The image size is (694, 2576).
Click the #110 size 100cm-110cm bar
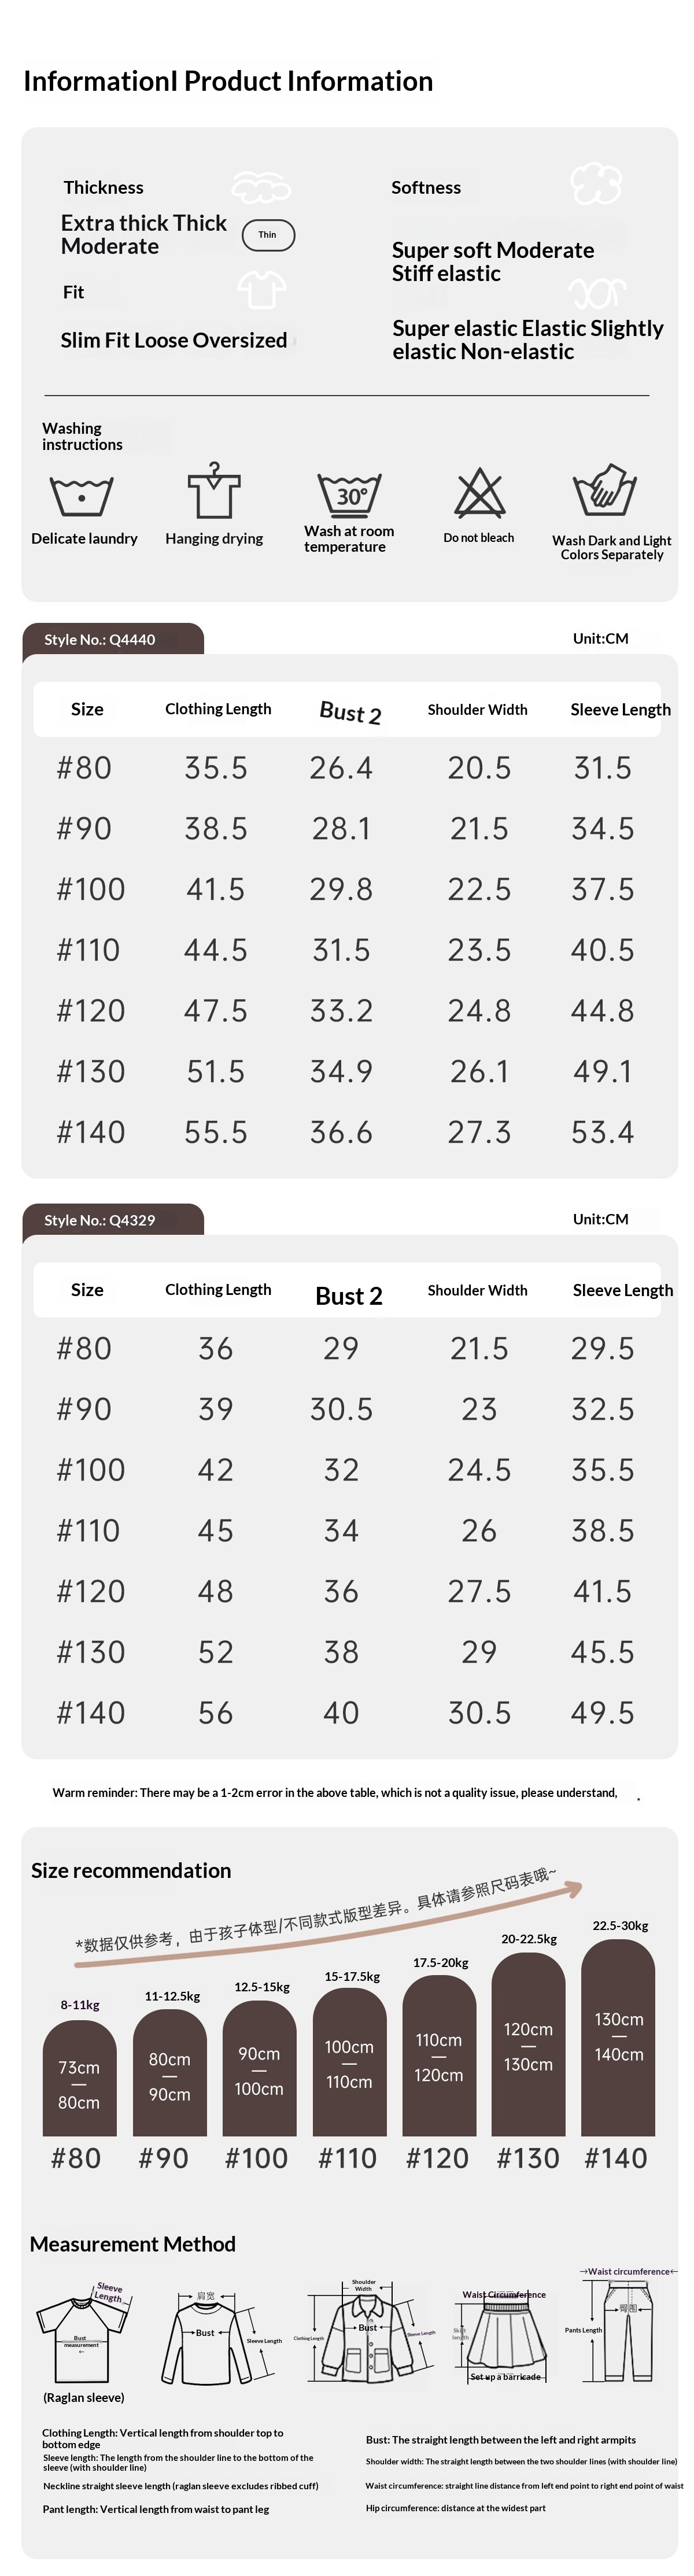click(x=349, y=2061)
